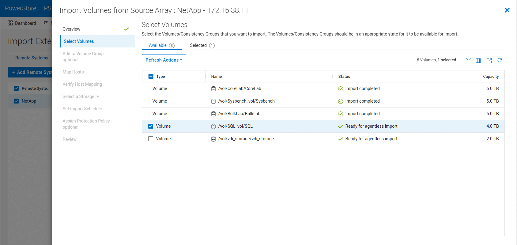Open the show/hide columns icon
The height and width of the screenshot is (245, 517).
(478, 60)
